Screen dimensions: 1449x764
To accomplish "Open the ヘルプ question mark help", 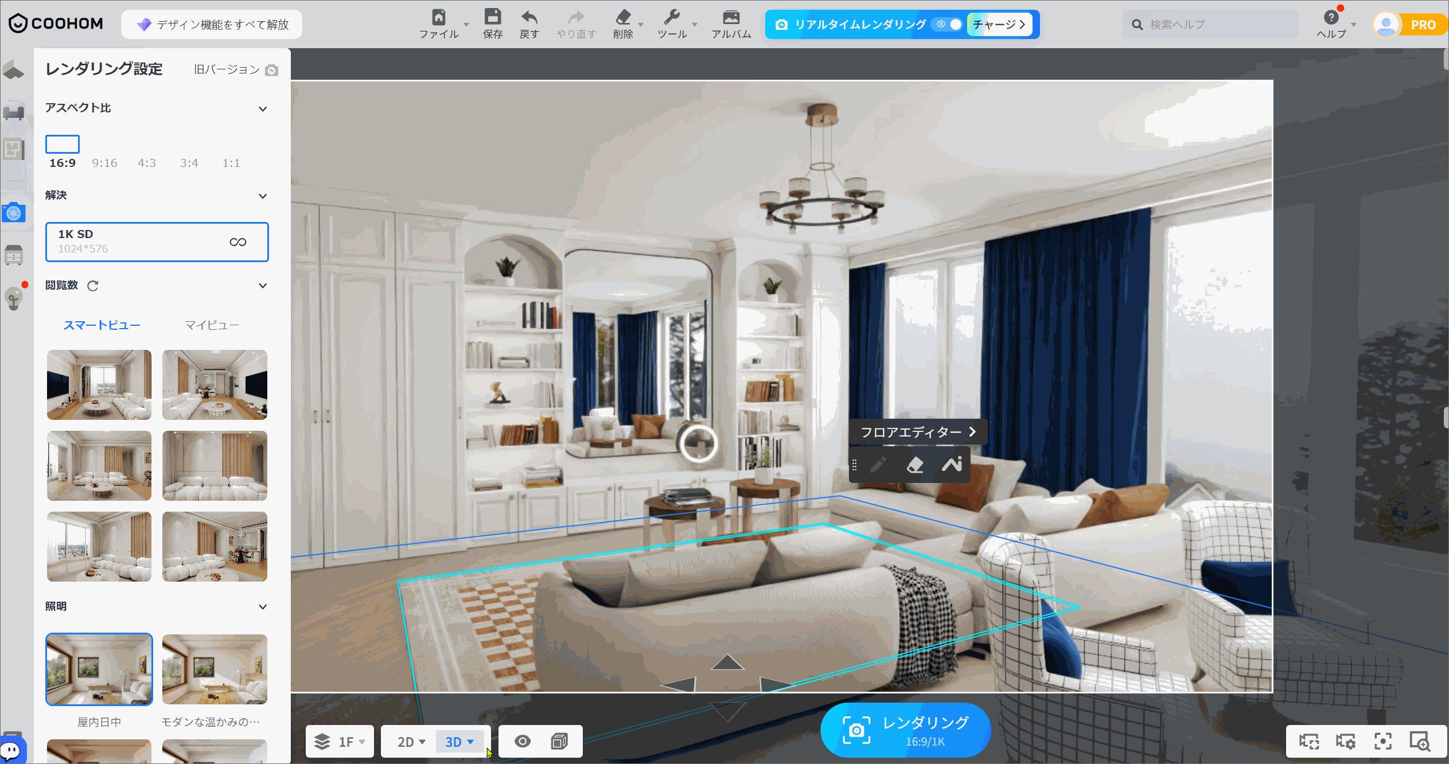I will pos(1331,17).
